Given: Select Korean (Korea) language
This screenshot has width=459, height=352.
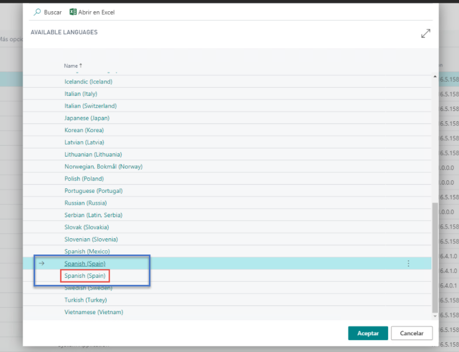Looking at the screenshot, I should coord(84,130).
